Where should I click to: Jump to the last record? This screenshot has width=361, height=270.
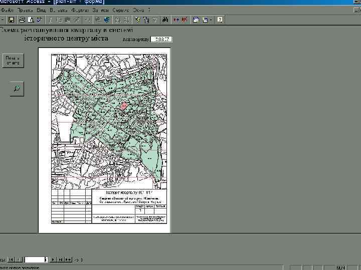click(61, 260)
